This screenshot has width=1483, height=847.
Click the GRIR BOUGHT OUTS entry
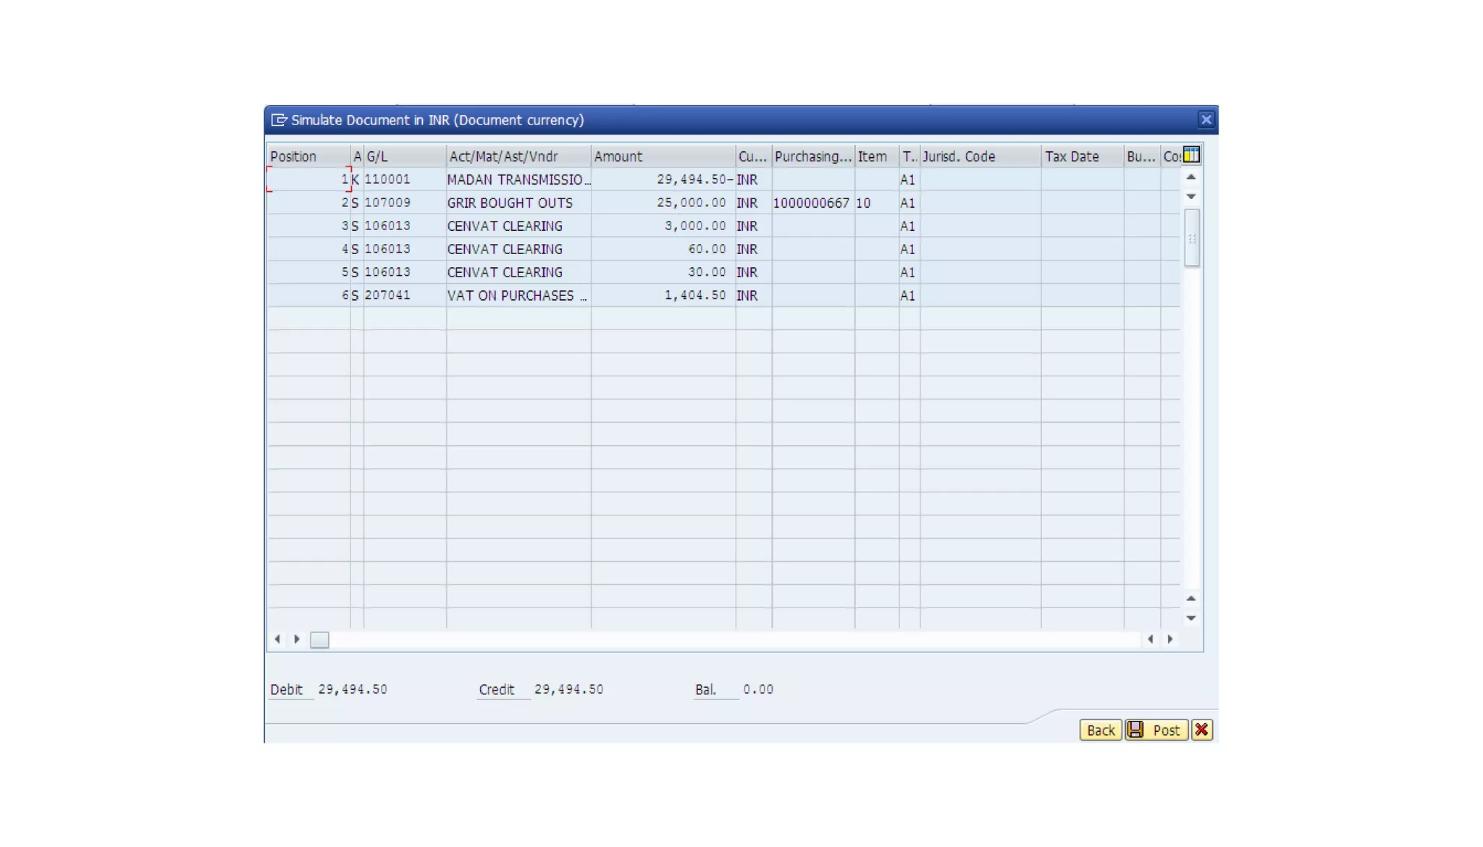pos(510,203)
